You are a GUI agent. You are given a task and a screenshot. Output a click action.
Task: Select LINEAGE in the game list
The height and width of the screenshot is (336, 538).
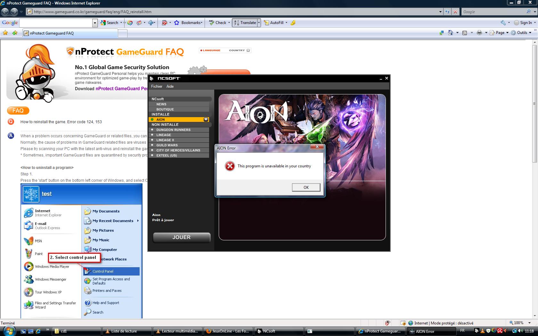(179, 135)
